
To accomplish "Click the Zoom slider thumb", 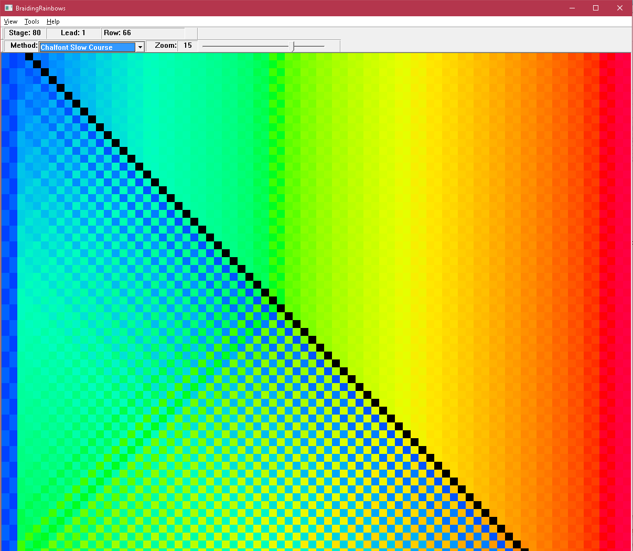I will click(293, 46).
